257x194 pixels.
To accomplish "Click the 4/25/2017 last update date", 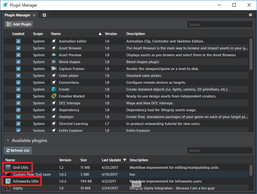I will [x=110, y=168].
